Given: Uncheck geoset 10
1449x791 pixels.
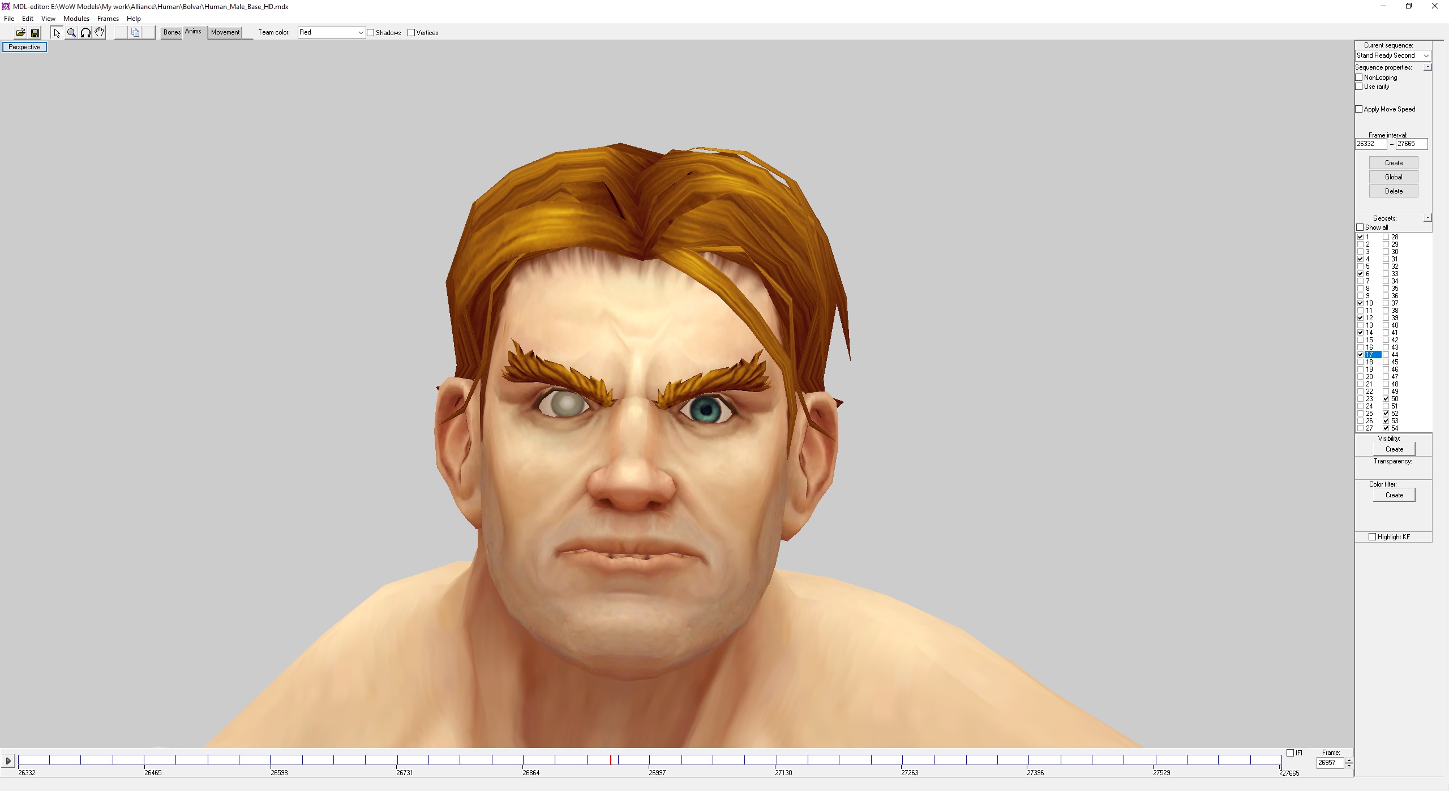Looking at the screenshot, I should tap(1361, 303).
